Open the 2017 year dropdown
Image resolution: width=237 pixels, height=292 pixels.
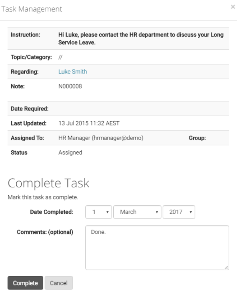point(179,212)
